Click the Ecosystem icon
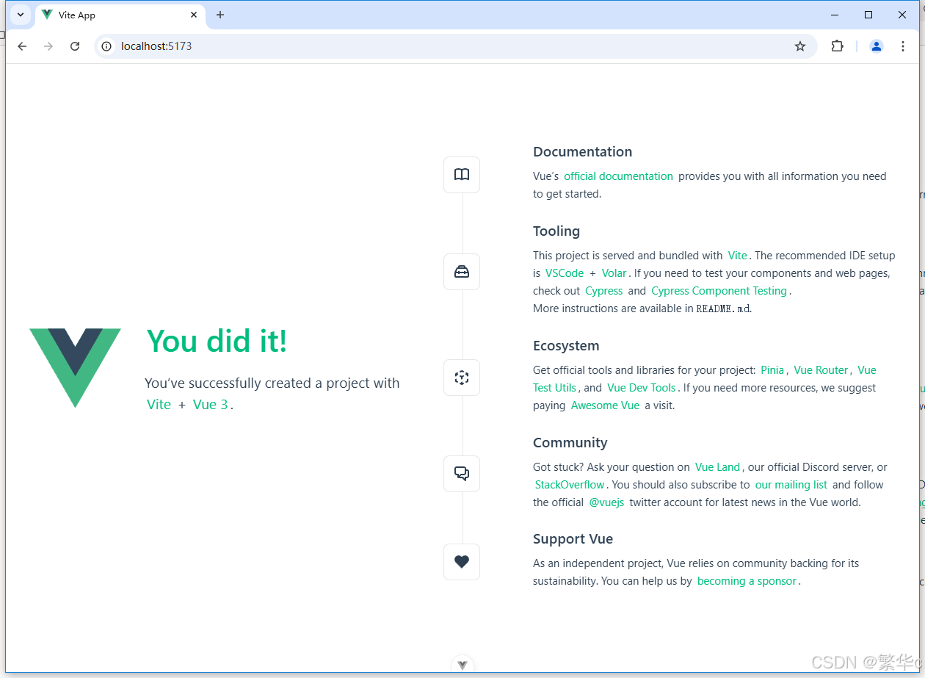This screenshot has width=925, height=678. click(462, 378)
